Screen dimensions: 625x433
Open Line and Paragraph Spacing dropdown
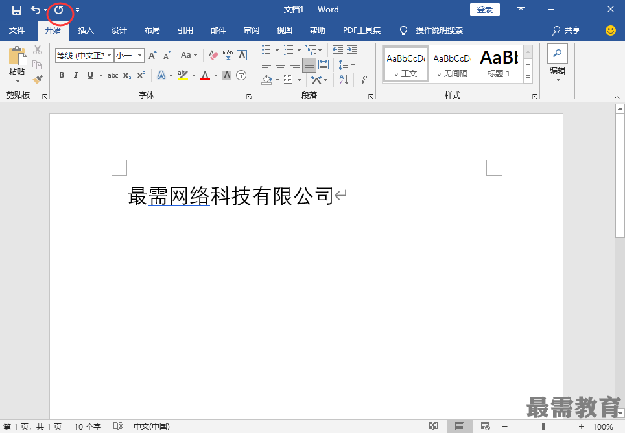coord(346,65)
